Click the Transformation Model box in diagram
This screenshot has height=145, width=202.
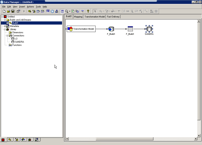pyautogui.click(x=81, y=29)
